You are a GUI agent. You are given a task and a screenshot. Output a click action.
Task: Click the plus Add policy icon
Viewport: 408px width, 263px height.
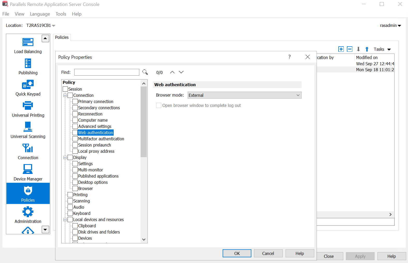[341, 49]
